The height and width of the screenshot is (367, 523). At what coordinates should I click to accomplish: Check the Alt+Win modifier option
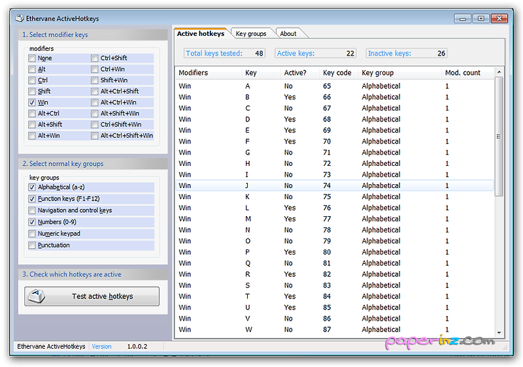tap(32, 136)
